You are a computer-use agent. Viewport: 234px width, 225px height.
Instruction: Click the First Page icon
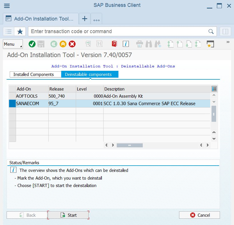[170, 44]
